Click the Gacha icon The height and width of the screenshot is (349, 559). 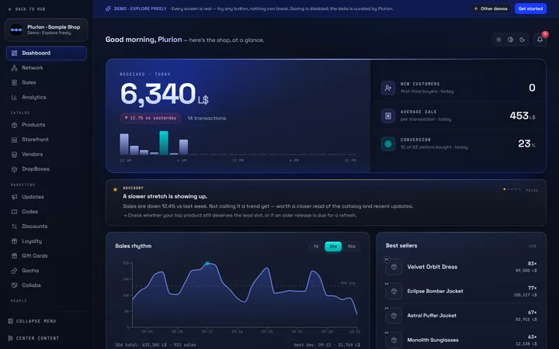[x=14, y=271]
